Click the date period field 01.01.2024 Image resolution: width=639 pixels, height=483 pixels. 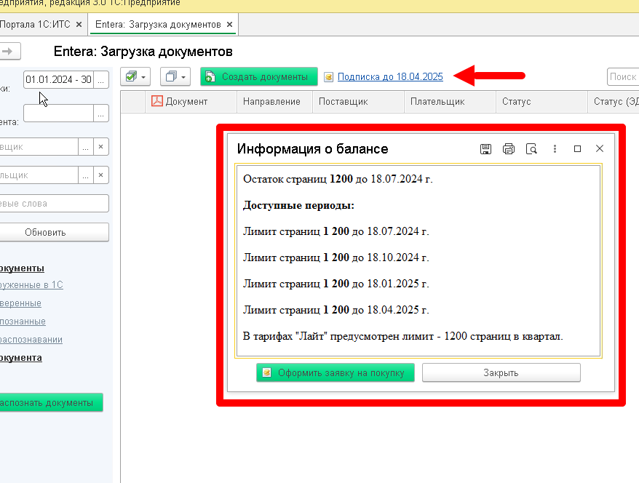(58, 79)
